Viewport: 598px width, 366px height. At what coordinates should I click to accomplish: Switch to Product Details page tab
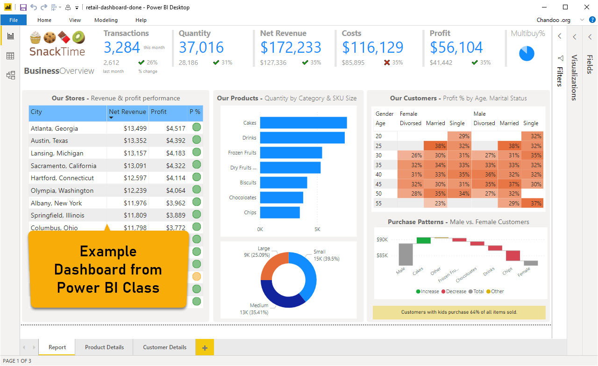coord(105,347)
